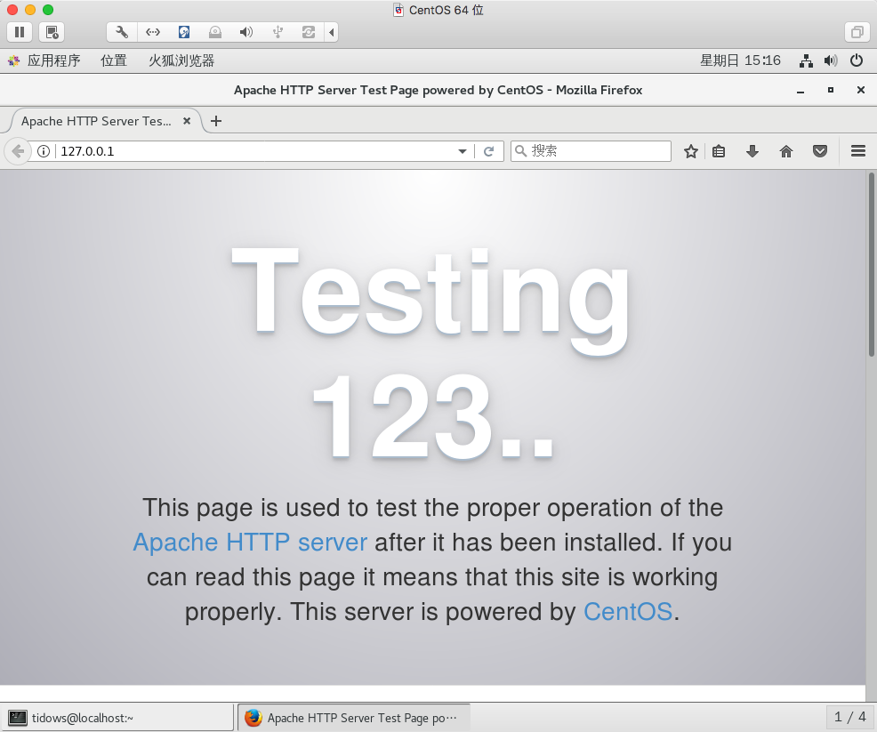Image resolution: width=877 pixels, height=732 pixels.
Task: Switch VM to single window view mode
Action: point(857,32)
